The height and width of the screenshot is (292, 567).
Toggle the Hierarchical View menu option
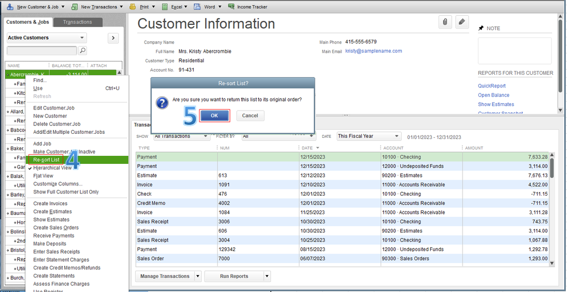[52, 168]
